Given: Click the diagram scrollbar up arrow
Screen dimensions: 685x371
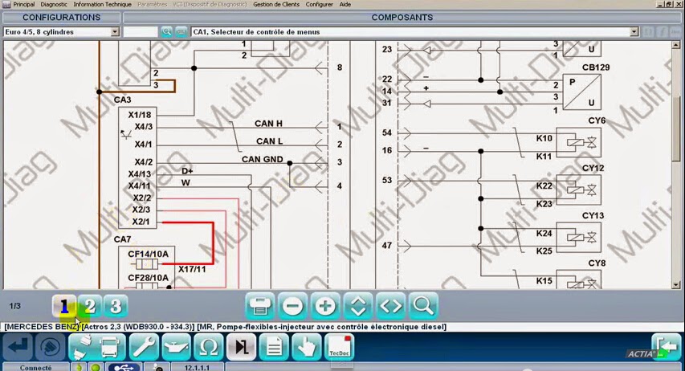Looking at the screenshot, I should [x=676, y=45].
